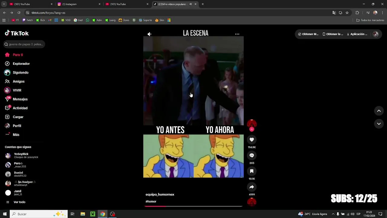Click the #humor hashtag

[x=151, y=201]
